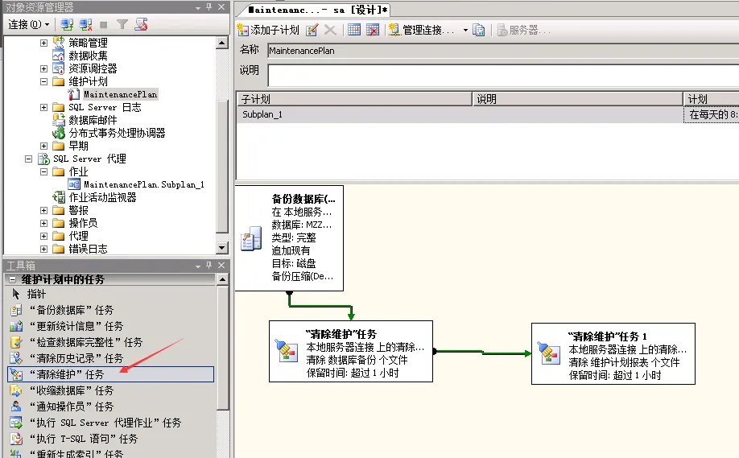Image resolution: width=739 pixels, height=458 pixels.
Task: Click the 计划 column header
Action: pos(711,99)
